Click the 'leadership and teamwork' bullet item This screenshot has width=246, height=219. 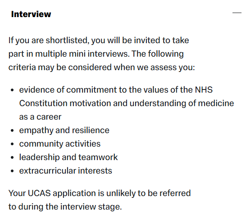(68, 157)
